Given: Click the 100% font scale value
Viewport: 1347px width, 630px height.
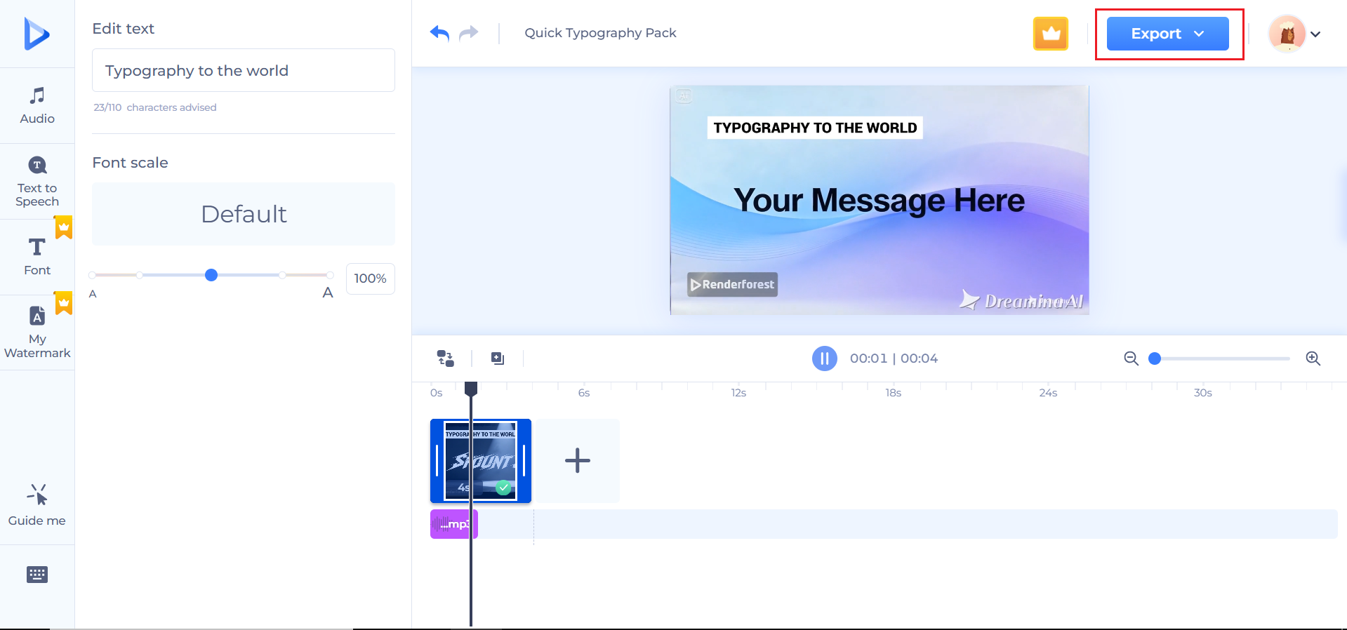Looking at the screenshot, I should (371, 279).
